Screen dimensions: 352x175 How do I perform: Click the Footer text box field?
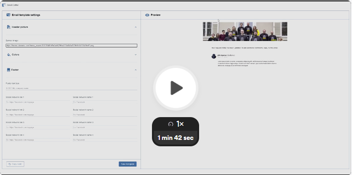71,88
